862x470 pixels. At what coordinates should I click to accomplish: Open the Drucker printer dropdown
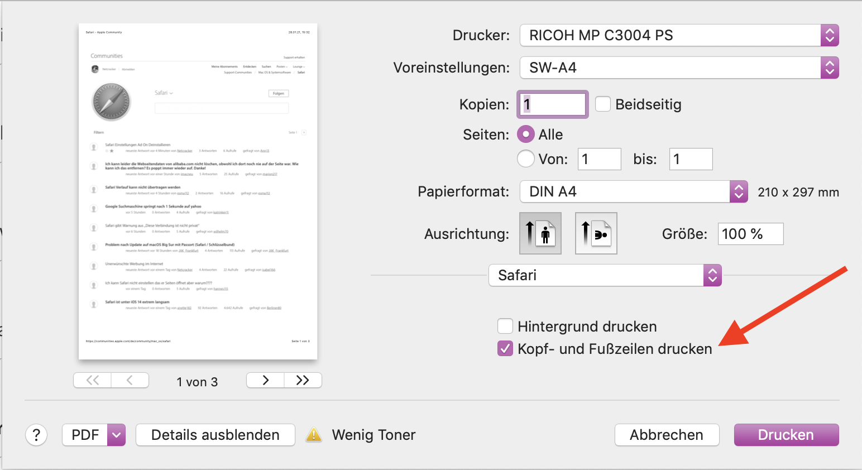(x=679, y=35)
